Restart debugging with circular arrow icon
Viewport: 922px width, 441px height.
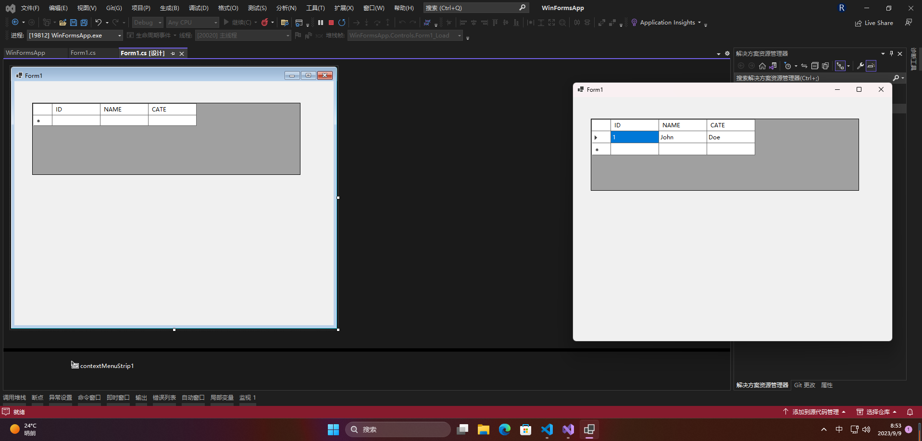pyautogui.click(x=342, y=23)
